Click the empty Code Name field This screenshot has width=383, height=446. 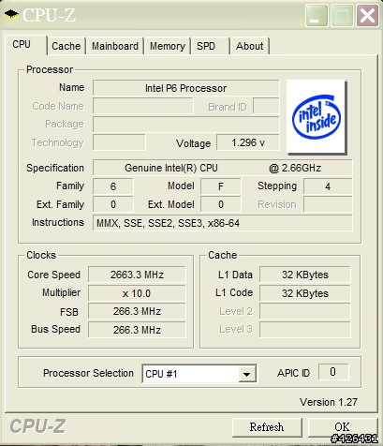143,106
